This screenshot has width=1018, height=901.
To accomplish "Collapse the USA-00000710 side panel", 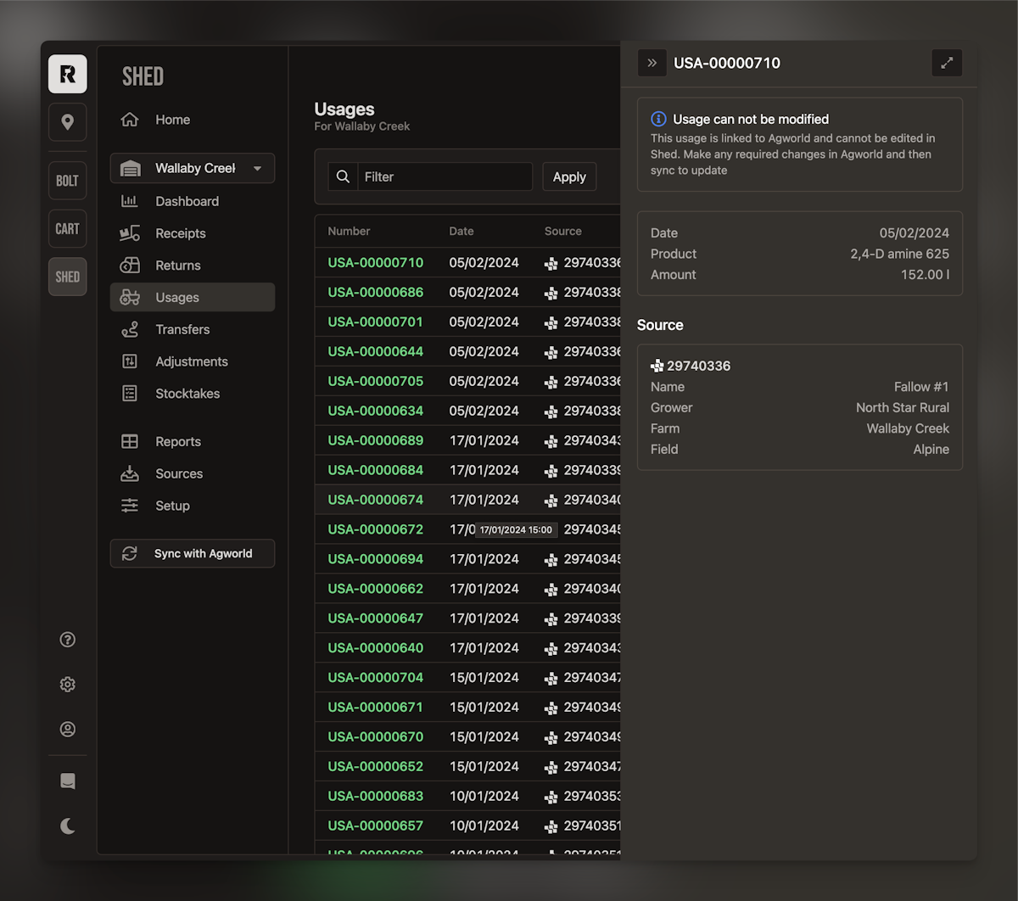I will pos(652,63).
